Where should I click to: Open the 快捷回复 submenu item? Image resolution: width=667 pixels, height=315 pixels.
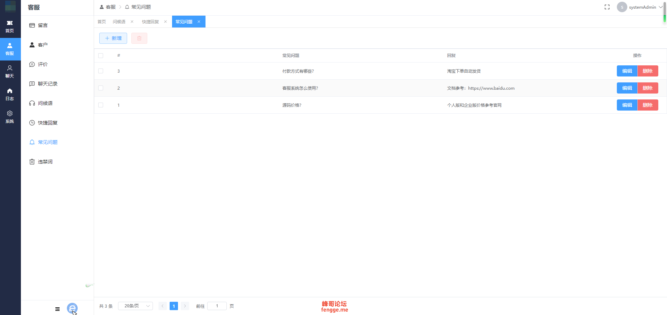pyautogui.click(x=57, y=123)
